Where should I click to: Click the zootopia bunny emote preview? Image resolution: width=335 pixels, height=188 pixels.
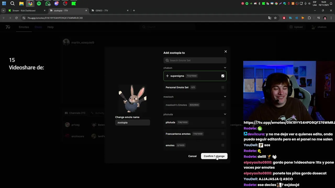133,98
